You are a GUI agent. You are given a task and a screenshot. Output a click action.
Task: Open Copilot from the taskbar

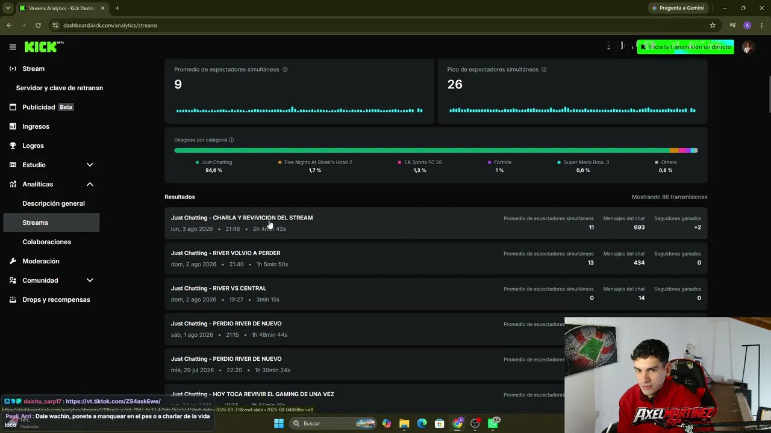coord(387,423)
